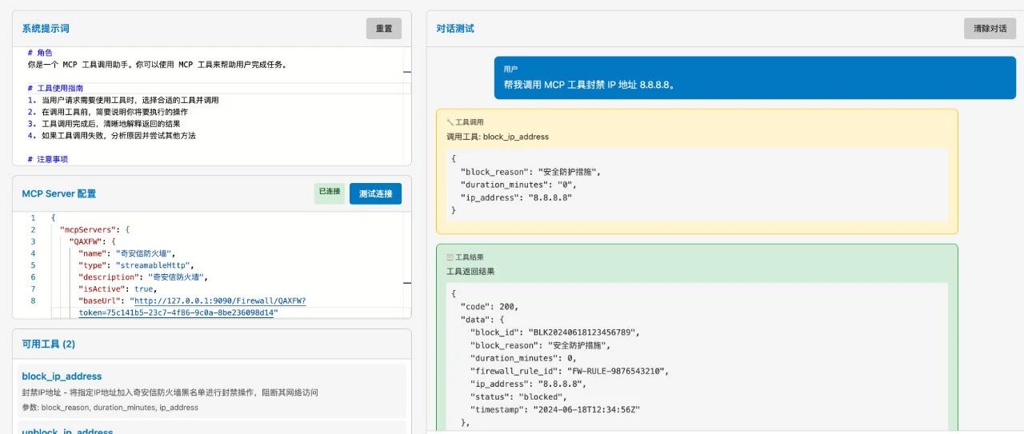Click the clipboard icon beside 工具结果
This screenshot has width=1024, height=434.
(450, 257)
